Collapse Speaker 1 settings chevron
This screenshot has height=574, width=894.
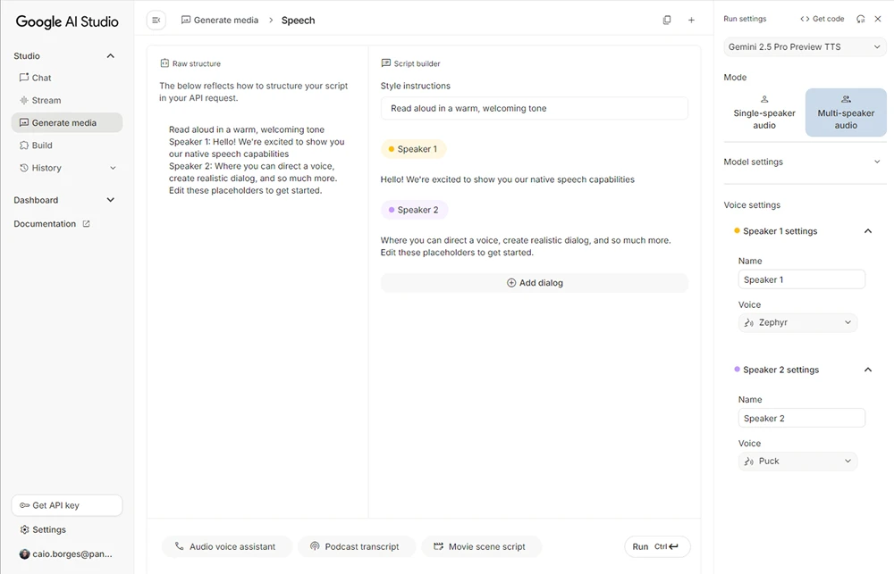(x=868, y=231)
